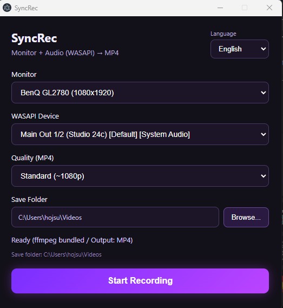Expand the WASAPI Device list showing Main Out 1/2
This screenshot has height=308, width=283.
pos(140,134)
